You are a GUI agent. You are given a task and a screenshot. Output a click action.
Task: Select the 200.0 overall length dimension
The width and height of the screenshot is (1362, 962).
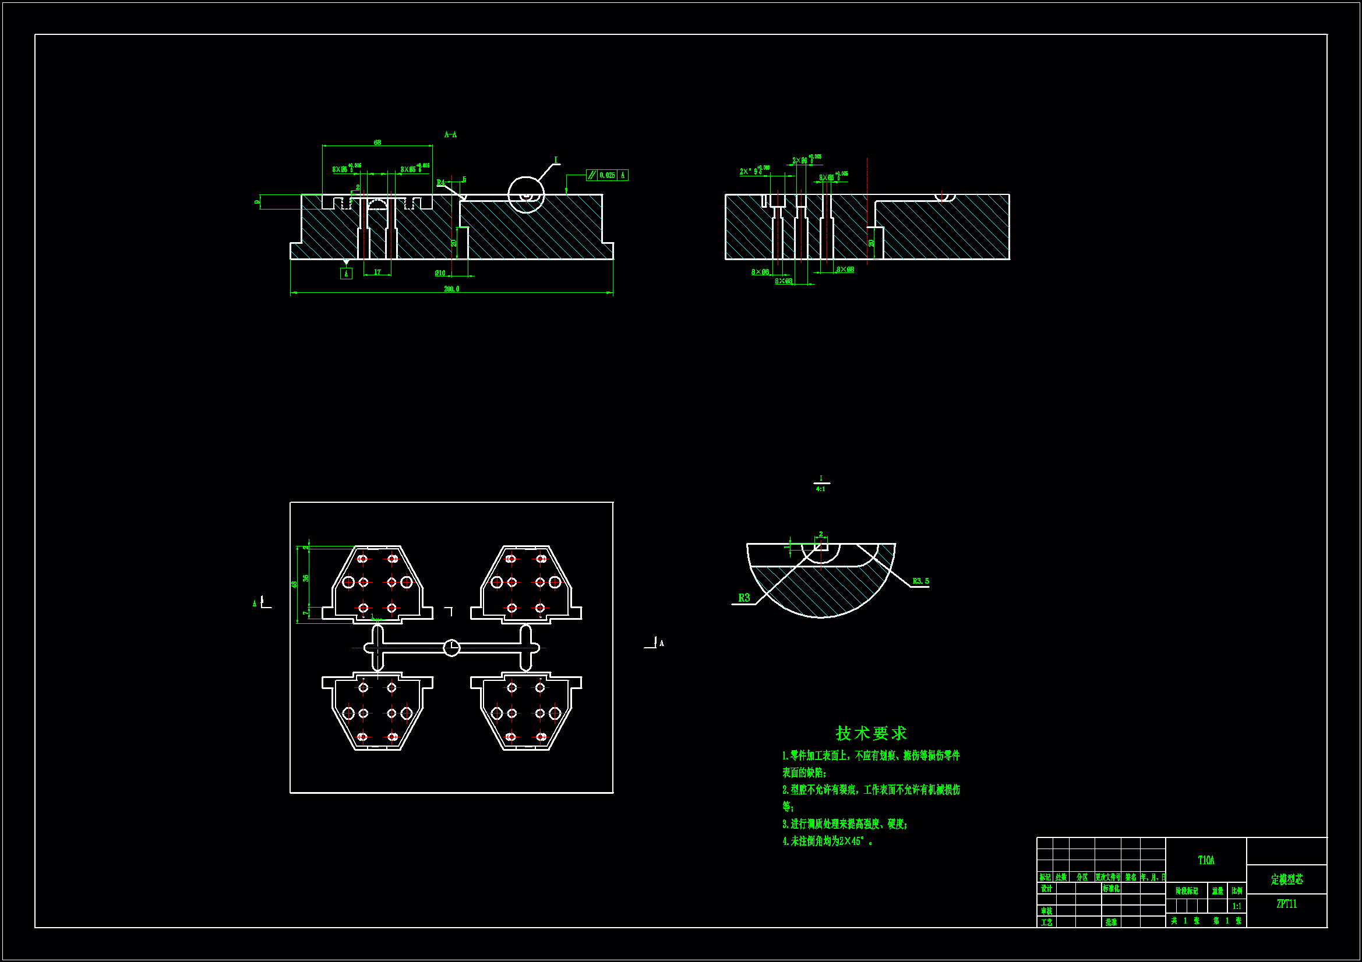click(451, 289)
